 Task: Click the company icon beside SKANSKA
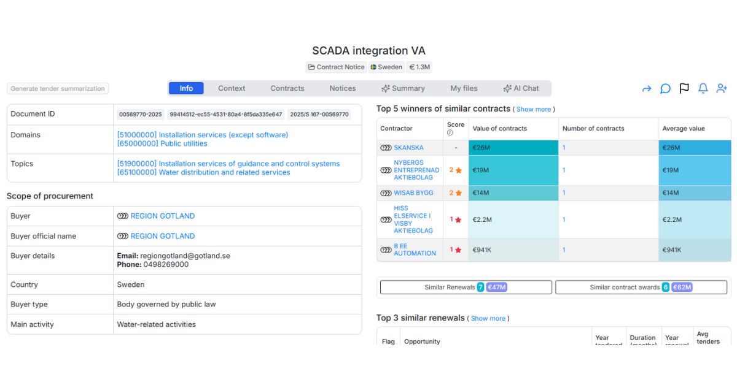tap(386, 148)
